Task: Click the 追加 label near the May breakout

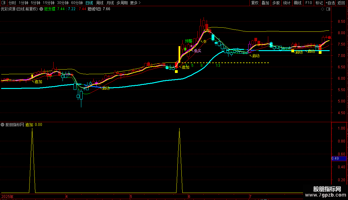Action: pyautogui.click(x=185, y=67)
